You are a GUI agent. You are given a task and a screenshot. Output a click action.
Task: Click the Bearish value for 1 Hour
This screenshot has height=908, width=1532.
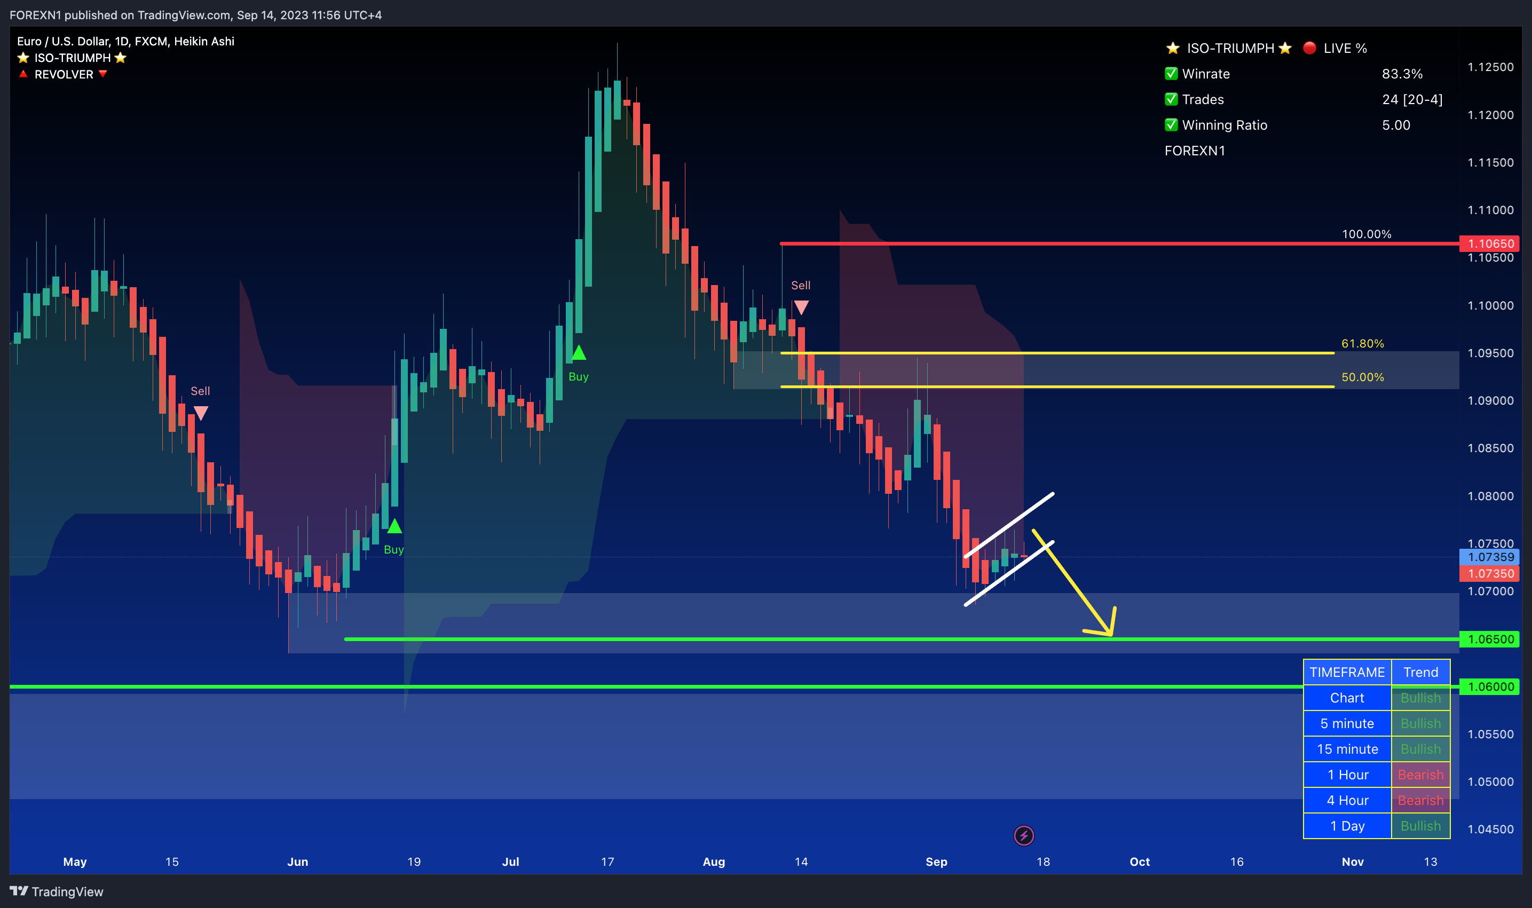(x=1420, y=775)
